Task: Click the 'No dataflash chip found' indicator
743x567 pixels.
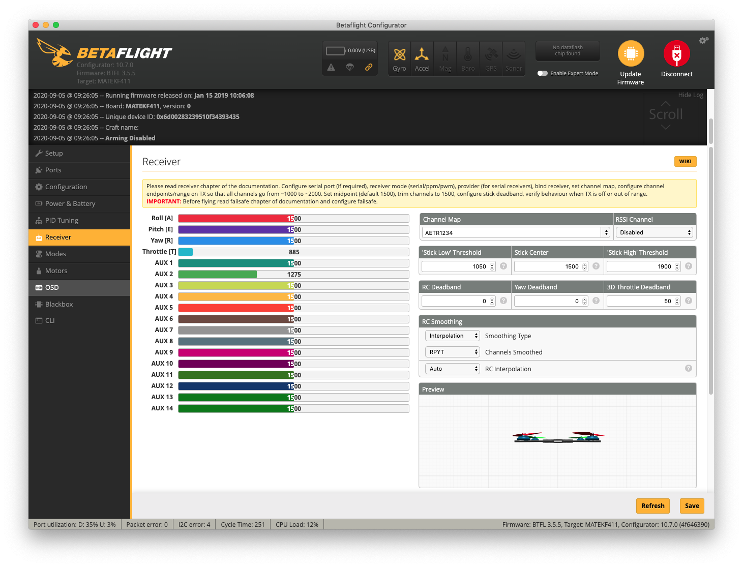Action: (x=568, y=50)
